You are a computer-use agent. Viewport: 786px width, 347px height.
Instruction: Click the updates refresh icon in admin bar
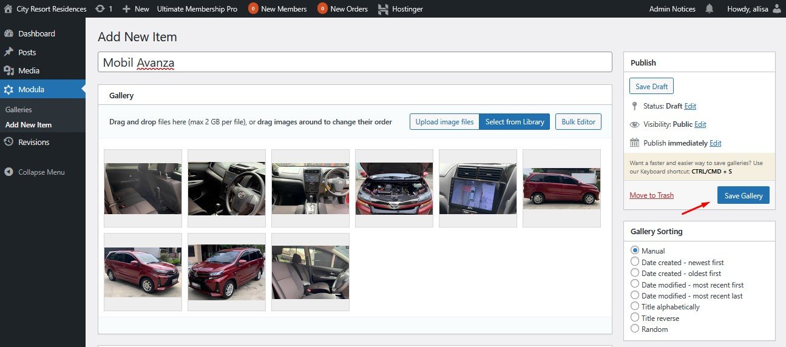click(100, 9)
